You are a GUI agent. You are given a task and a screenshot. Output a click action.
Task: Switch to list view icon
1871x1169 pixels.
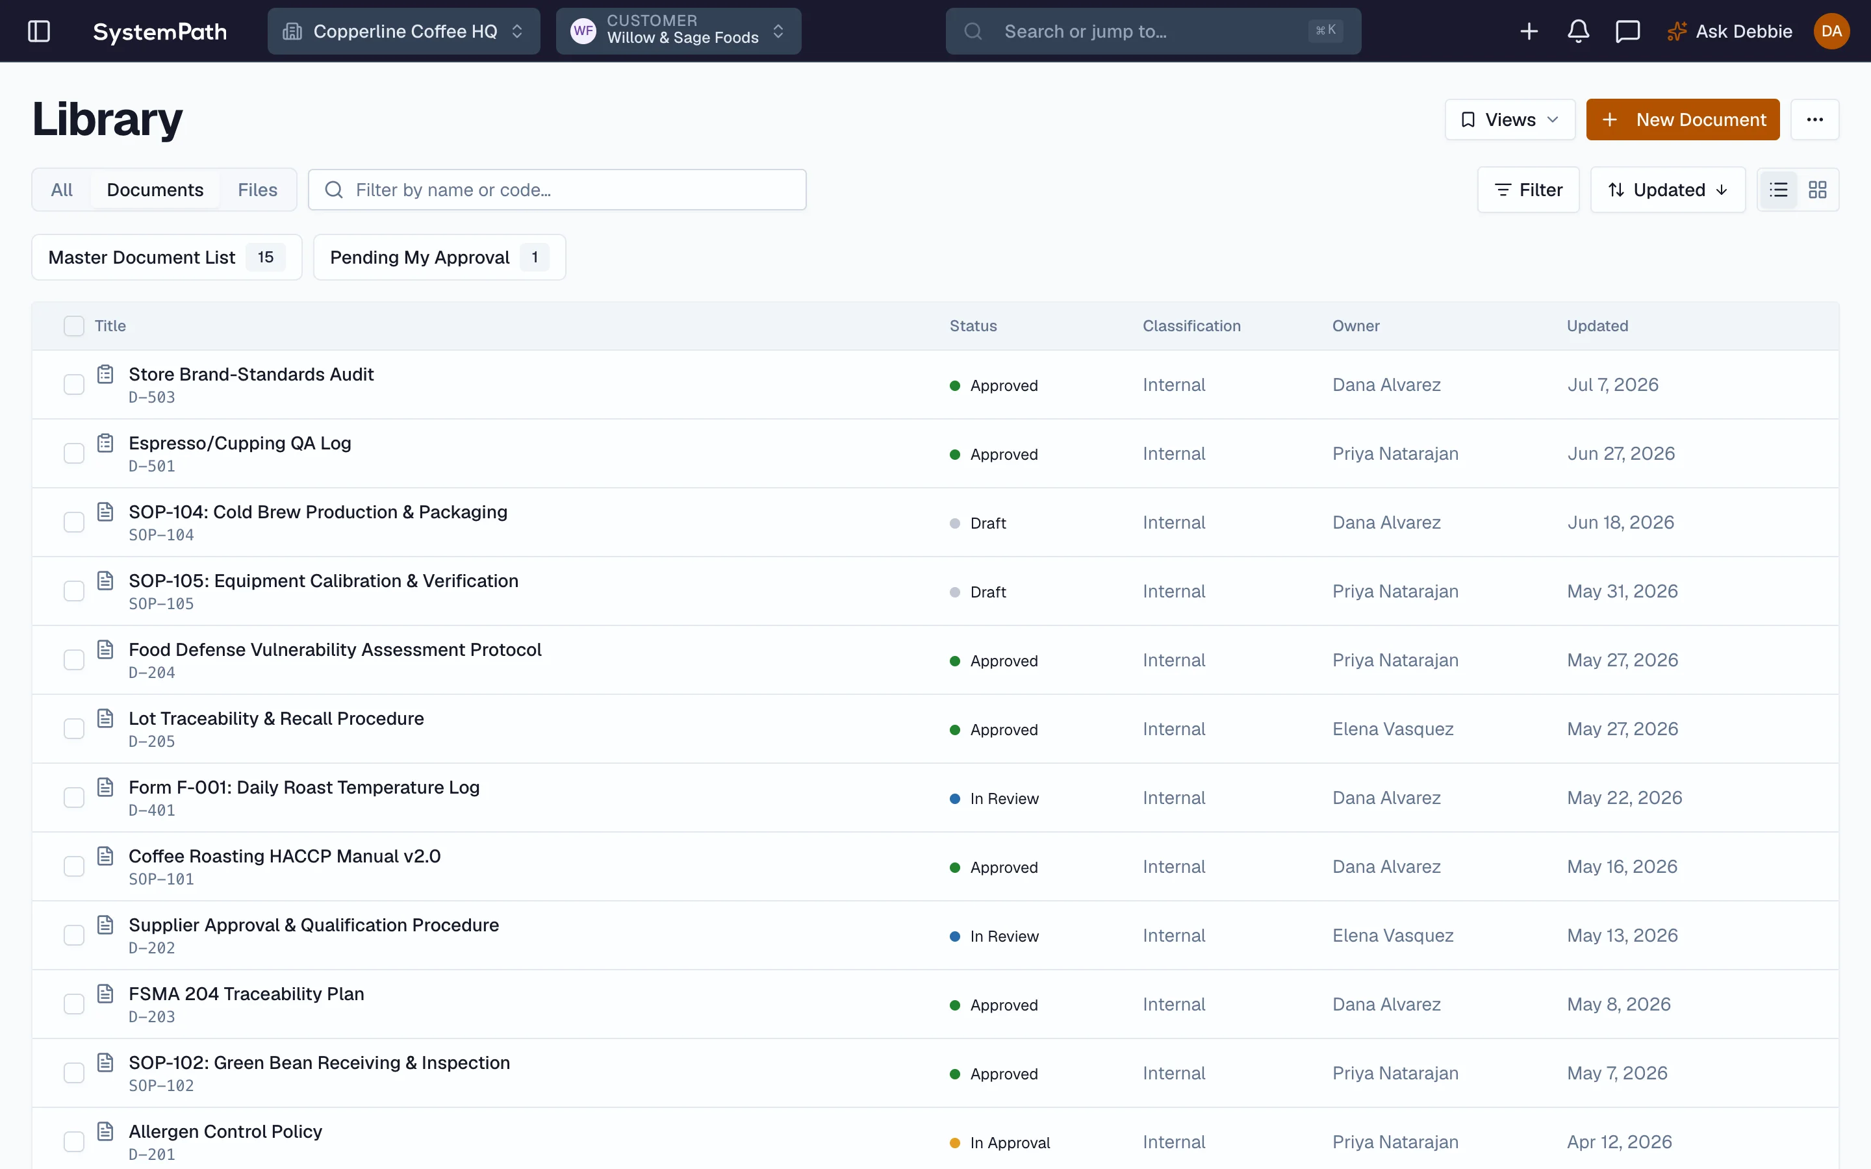click(1778, 190)
